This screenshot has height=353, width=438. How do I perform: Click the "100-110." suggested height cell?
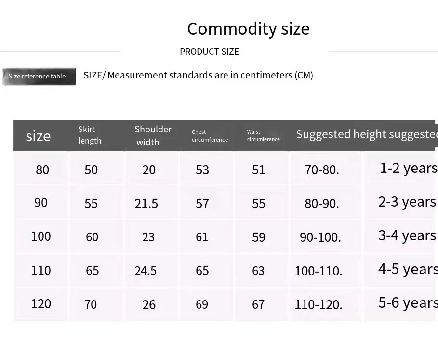coord(319,271)
